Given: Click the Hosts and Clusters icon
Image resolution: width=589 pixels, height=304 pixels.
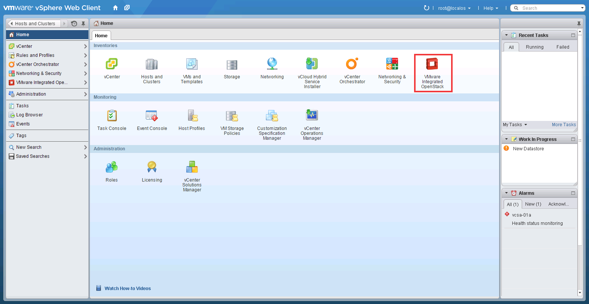Looking at the screenshot, I should click(x=152, y=65).
